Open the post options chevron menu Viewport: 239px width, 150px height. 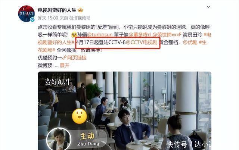208,7
